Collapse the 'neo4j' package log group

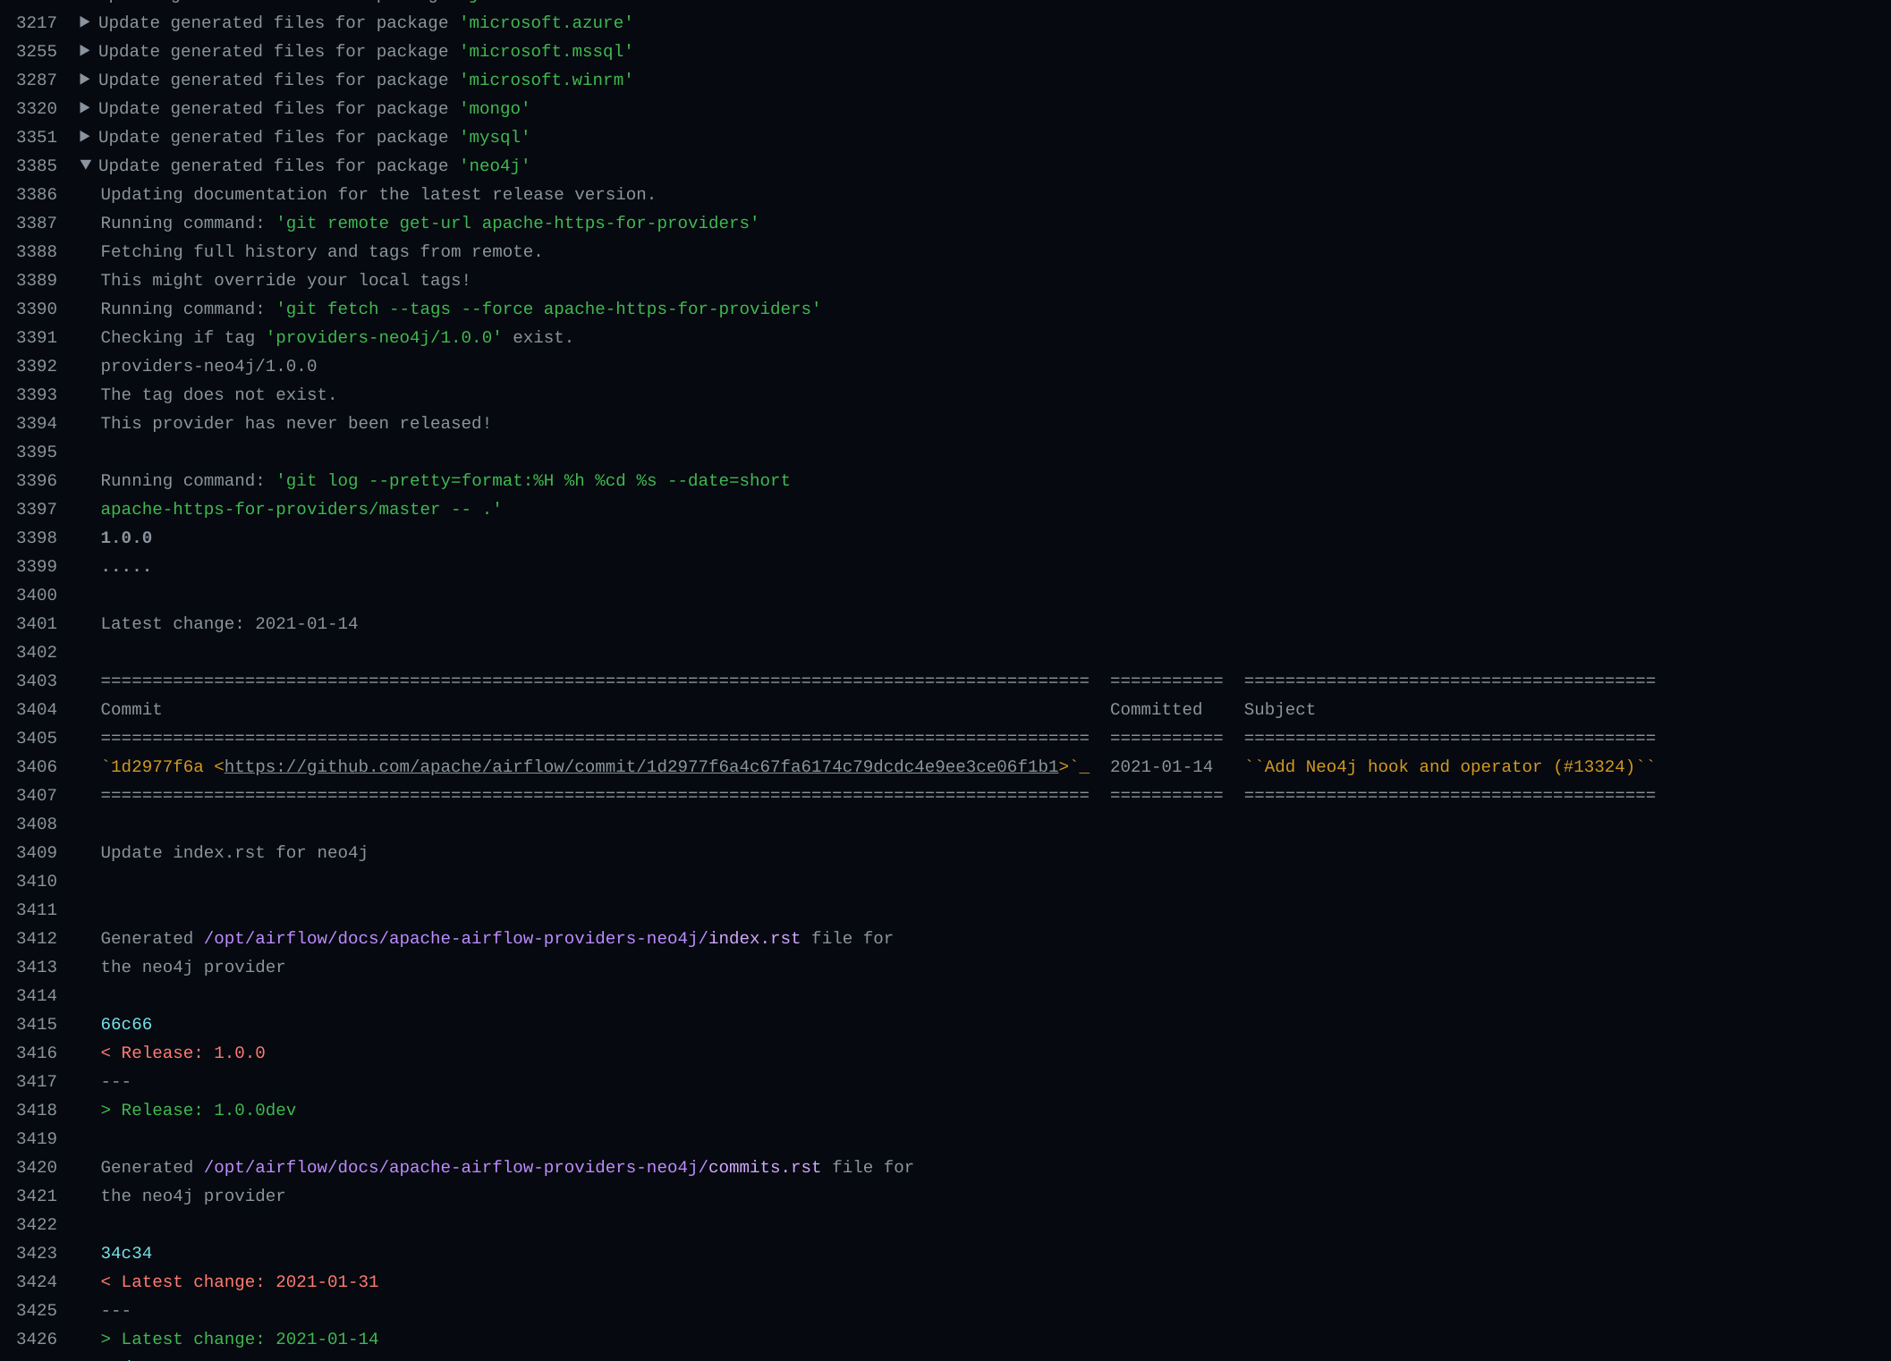[x=85, y=165]
